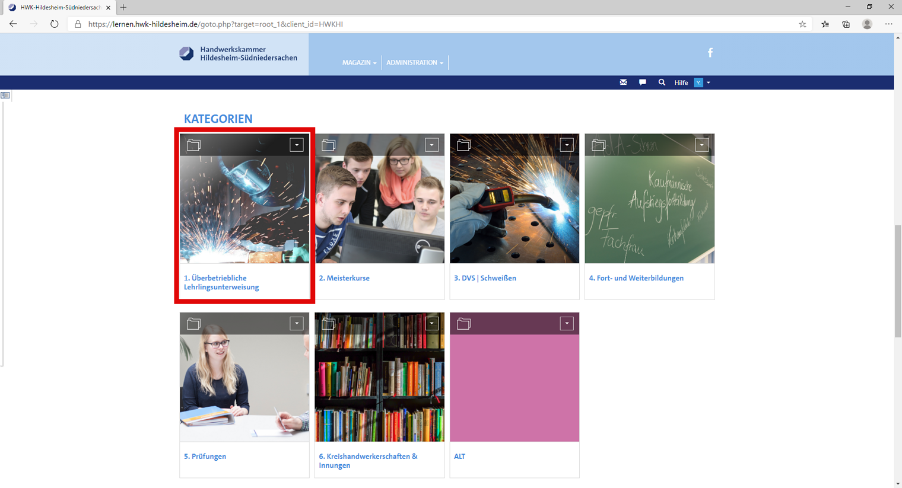Image resolution: width=902 pixels, height=488 pixels.
Task: Open link 6. Kreishandwerkerschaften & Innungen
Action: pos(368,461)
